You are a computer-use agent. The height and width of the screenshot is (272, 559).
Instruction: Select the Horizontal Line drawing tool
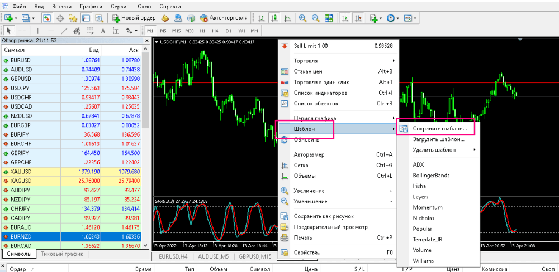51,31
